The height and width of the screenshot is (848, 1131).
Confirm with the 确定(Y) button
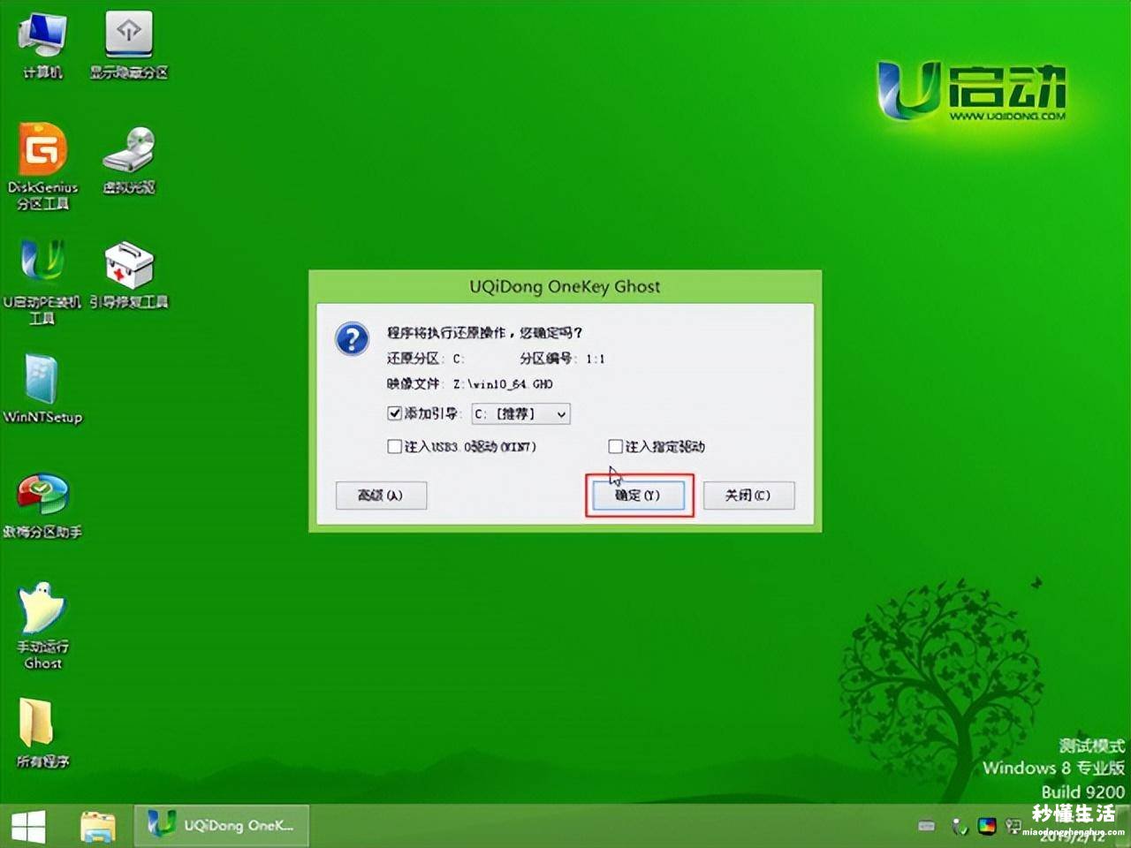tap(638, 496)
